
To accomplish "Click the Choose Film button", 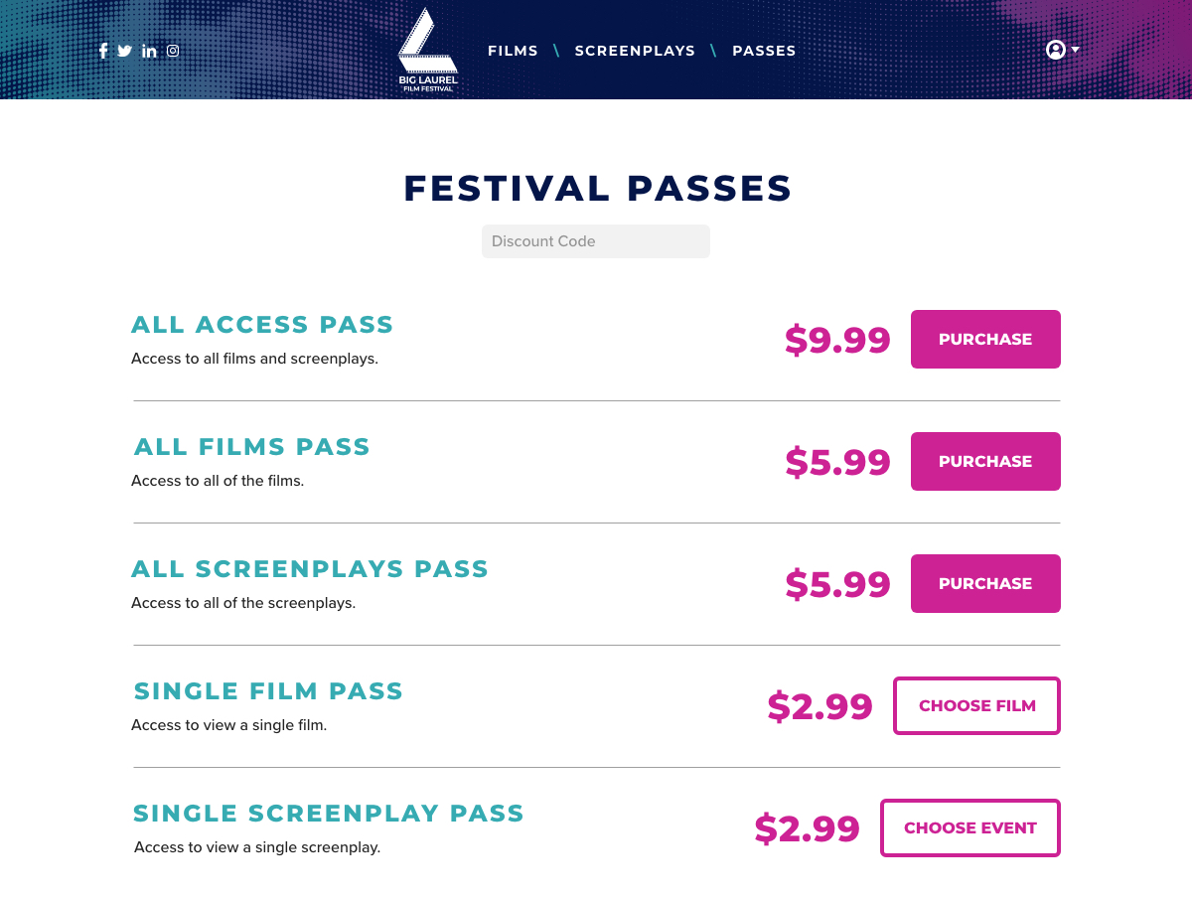I will pos(977,705).
